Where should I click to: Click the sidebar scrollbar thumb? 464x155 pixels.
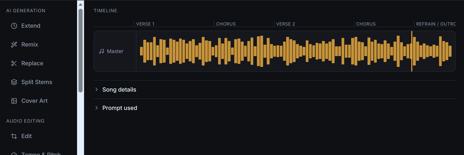click(x=81, y=50)
